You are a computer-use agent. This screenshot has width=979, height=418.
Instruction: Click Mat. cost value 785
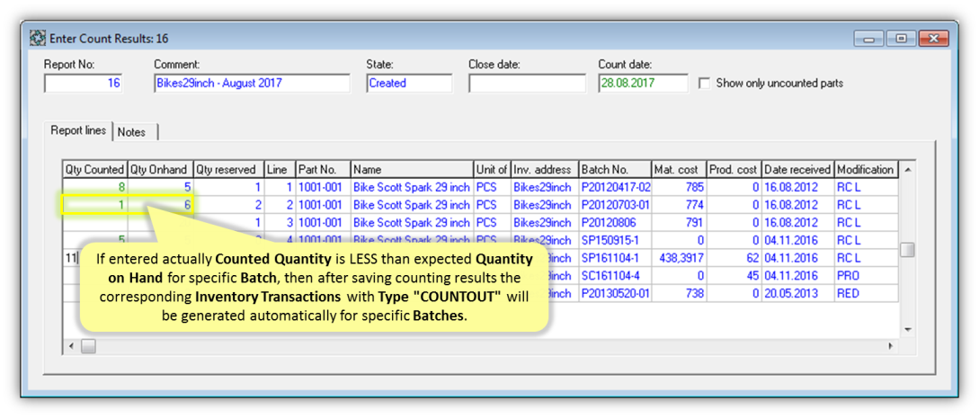(679, 187)
